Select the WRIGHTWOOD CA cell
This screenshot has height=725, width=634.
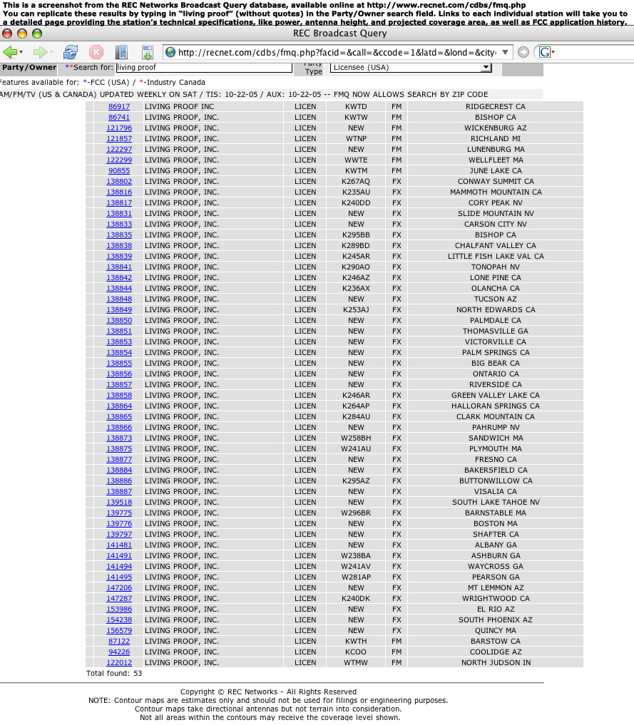coord(495,599)
